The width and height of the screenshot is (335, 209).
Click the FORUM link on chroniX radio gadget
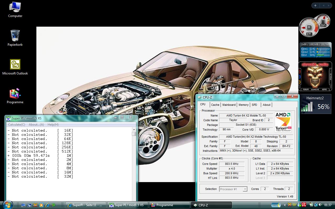tap(305, 89)
